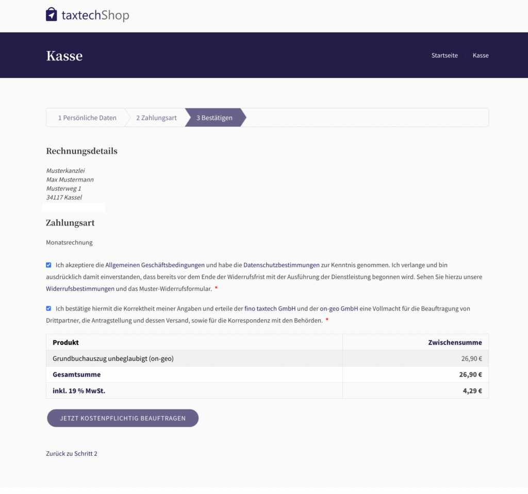Go to step 1 Persönliche Daten
The image size is (528, 494).
pyautogui.click(x=87, y=118)
